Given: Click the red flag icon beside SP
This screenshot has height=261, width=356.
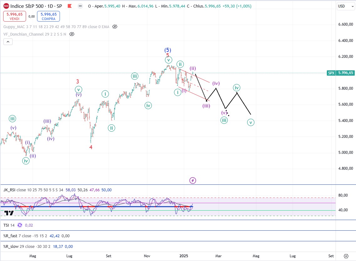Looking at the screenshot, I should [70, 6].
